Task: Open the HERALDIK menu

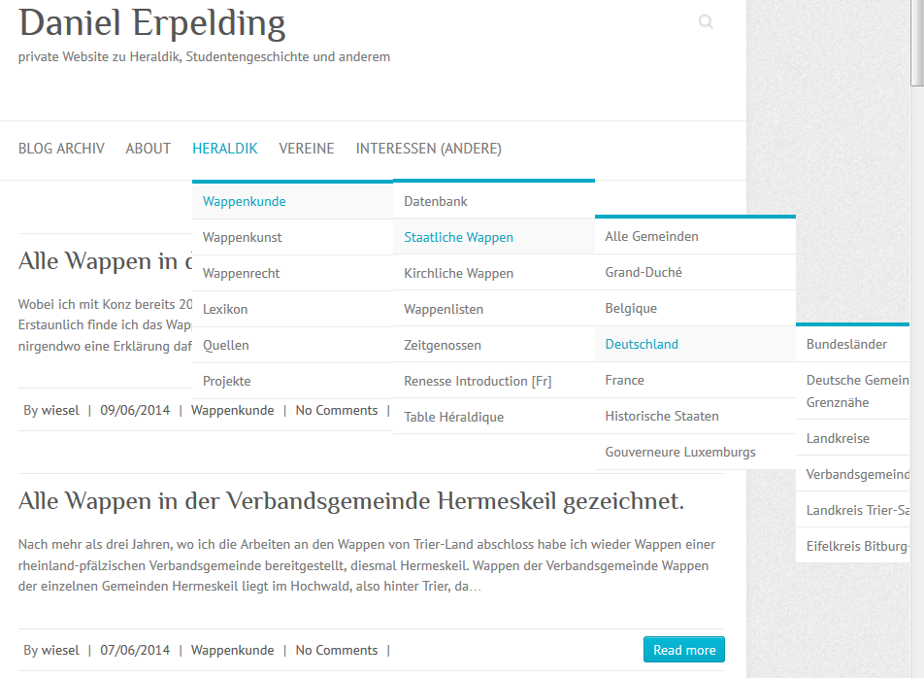Action: pos(224,149)
